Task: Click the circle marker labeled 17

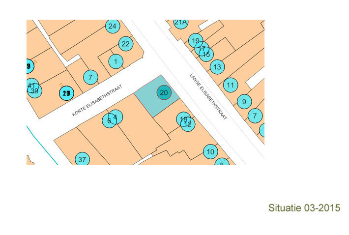Action: pyautogui.click(x=201, y=48)
